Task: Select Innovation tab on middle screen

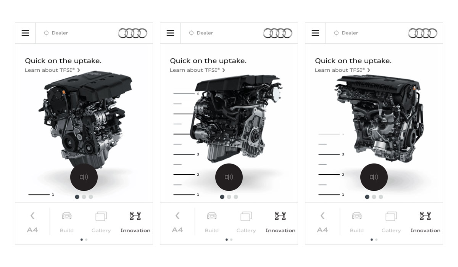Action: pyautogui.click(x=281, y=222)
